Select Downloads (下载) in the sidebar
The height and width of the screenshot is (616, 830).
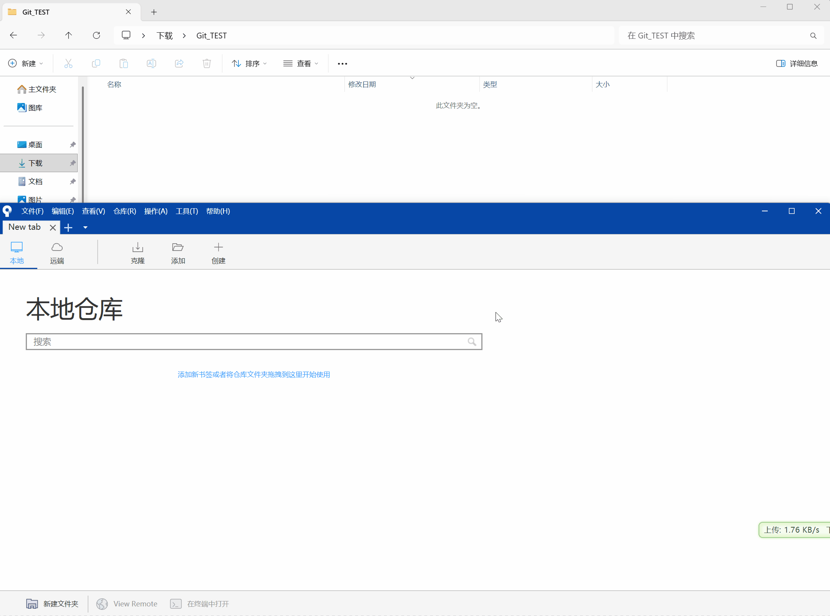(x=36, y=163)
